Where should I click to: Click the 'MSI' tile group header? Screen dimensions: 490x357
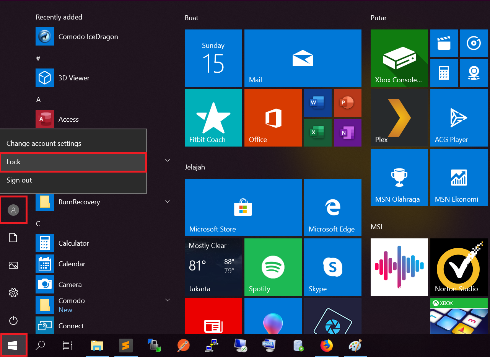tap(376, 227)
